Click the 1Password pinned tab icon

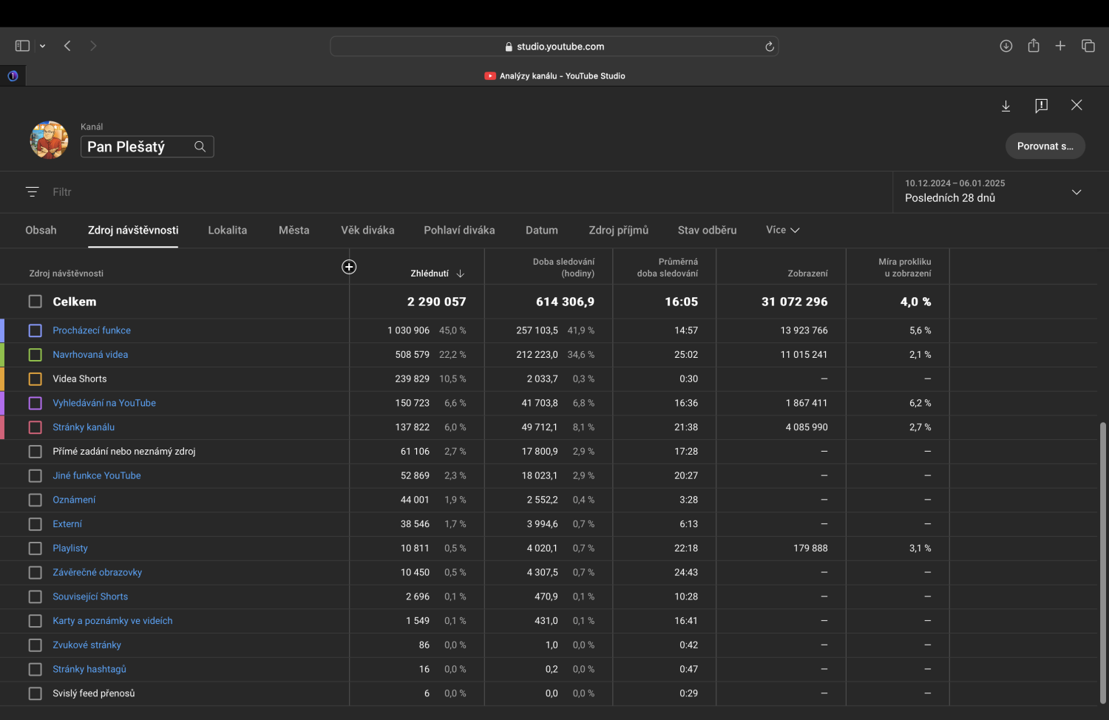(13, 75)
